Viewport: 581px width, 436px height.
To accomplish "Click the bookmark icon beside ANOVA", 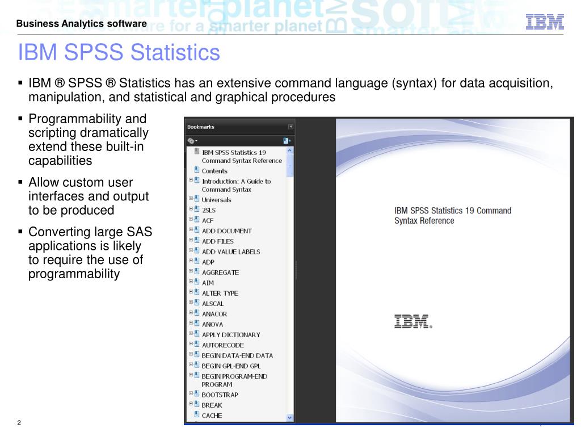I will (197, 323).
